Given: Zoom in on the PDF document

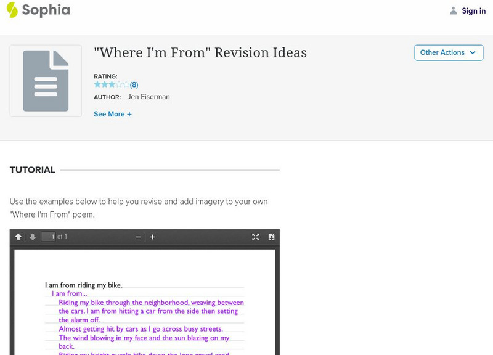Looking at the screenshot, I should point(152,235).
